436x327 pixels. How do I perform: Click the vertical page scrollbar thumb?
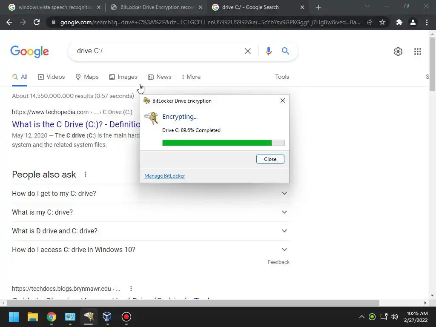433,64
